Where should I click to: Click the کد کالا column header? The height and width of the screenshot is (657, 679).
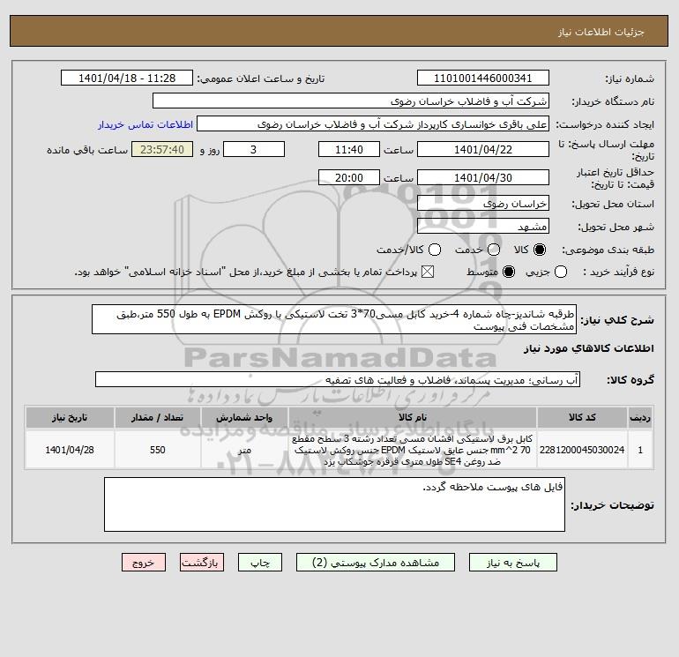click(x=582, y=417)
